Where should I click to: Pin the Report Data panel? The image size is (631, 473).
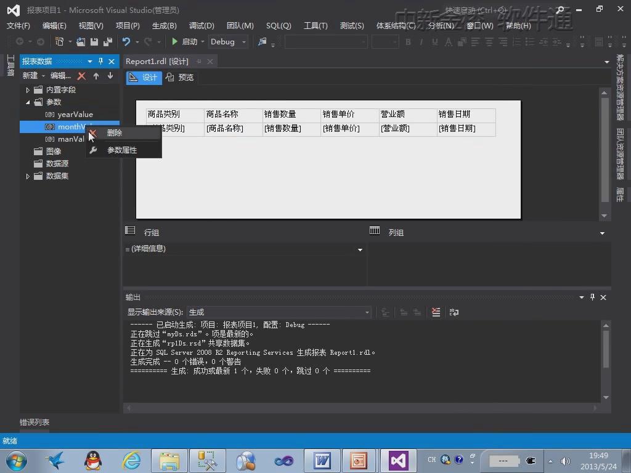click(100, 61)
